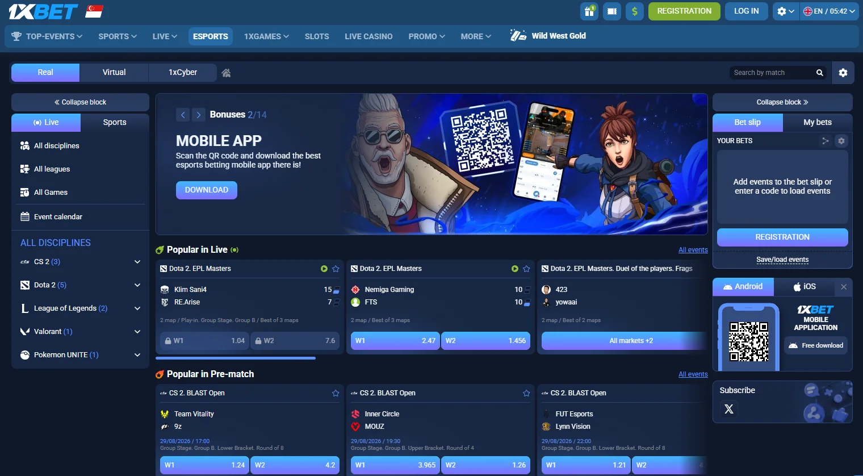Open 1XGAMES menu dropdown
This screenshot has width=863, height=476.
coord(266,36)
